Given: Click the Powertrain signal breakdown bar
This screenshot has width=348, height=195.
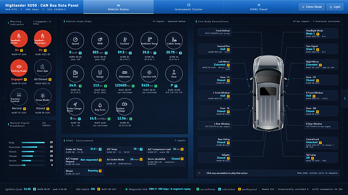Looking at the screenshot, I should (x=33, y=147).
